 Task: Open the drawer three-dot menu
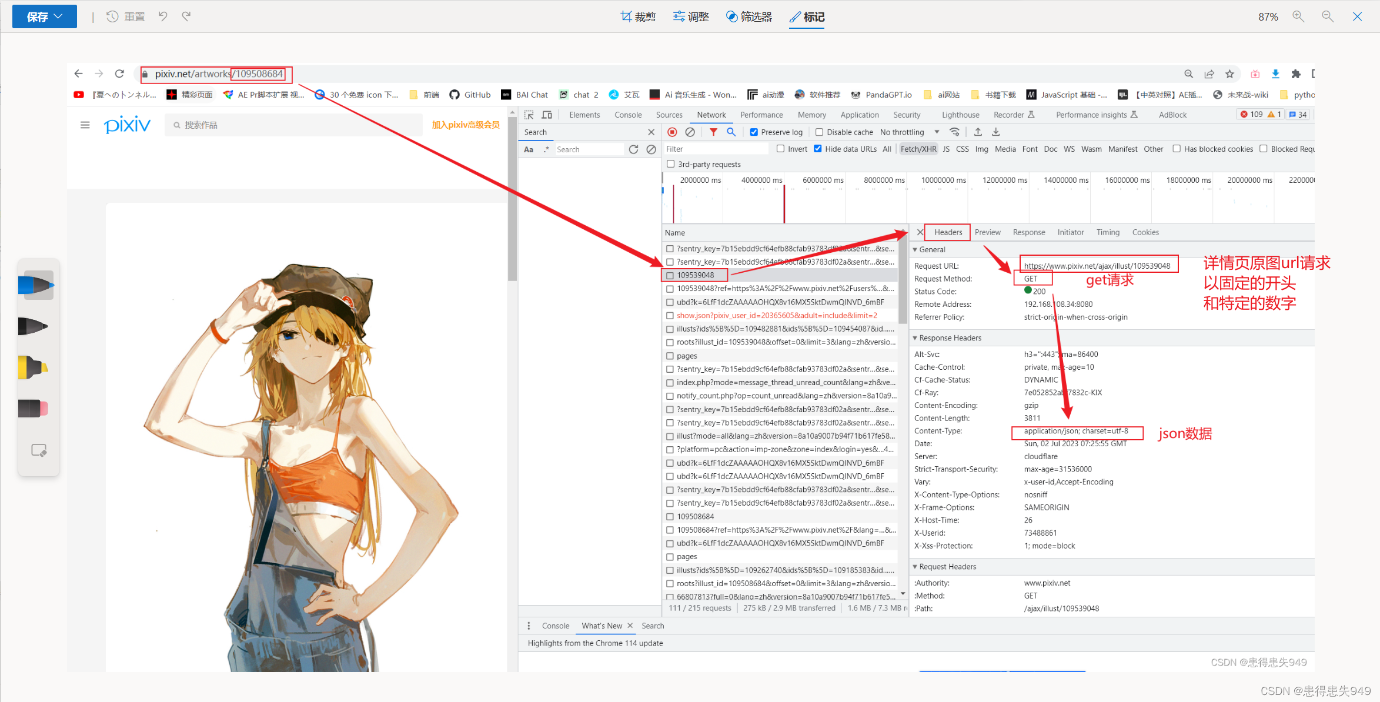(x=529, y=626)
